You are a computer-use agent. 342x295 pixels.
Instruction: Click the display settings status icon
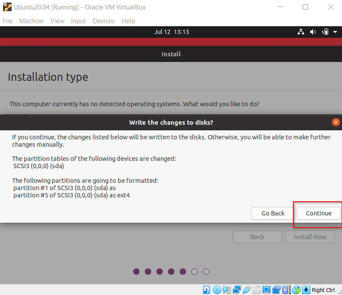point(267,290)
